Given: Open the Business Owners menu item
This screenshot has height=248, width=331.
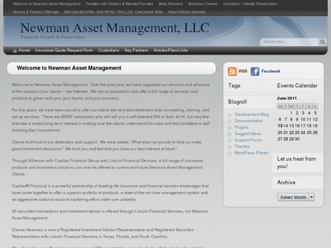Looking at the screenshot, I should click(x=203, y=4).
